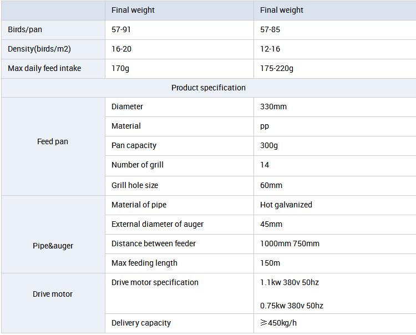The width and height of the screenshot is (416, 335).
Task: Select the '330mm' diameter value
Action: point(273,106)
